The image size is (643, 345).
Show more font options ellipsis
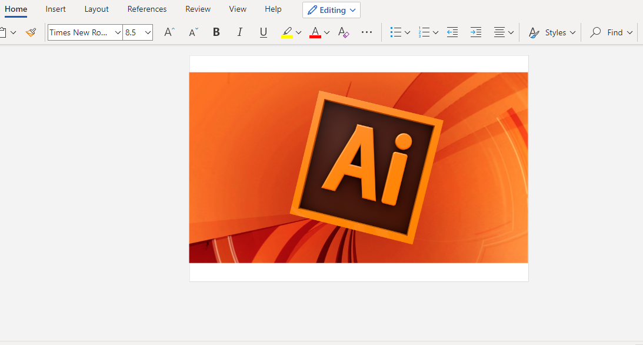tap(367, 32)
